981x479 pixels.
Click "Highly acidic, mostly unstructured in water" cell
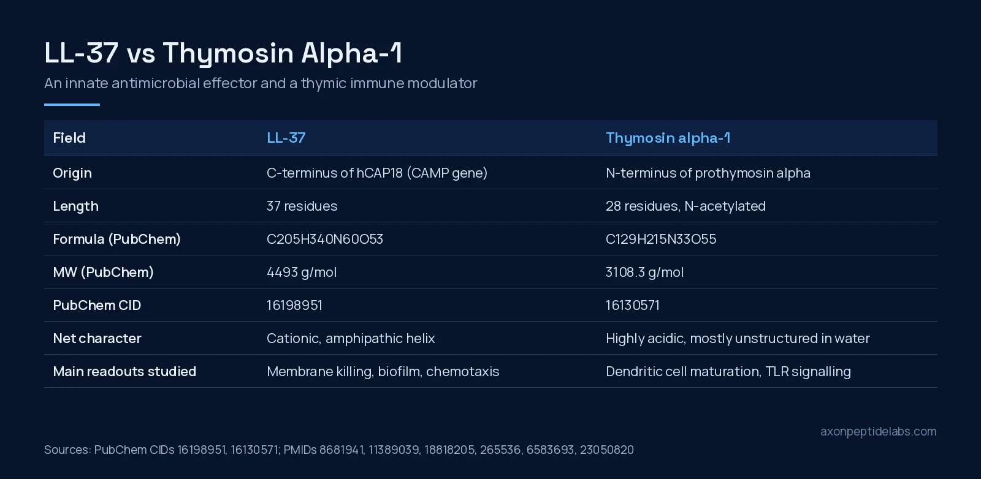[x=738, y=339]
